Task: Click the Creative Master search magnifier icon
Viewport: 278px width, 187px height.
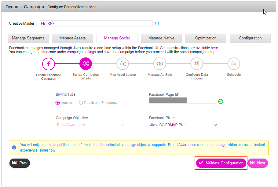Action: click(157, 24)
